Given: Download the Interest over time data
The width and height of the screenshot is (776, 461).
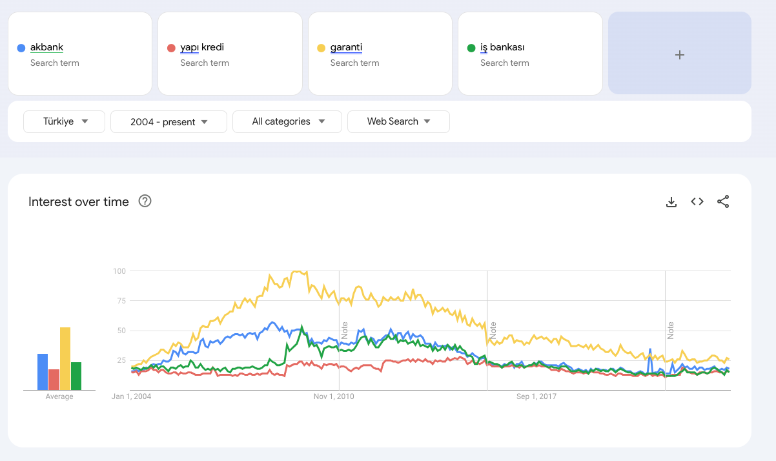Looking at the screenshot, I should point(671,202).
